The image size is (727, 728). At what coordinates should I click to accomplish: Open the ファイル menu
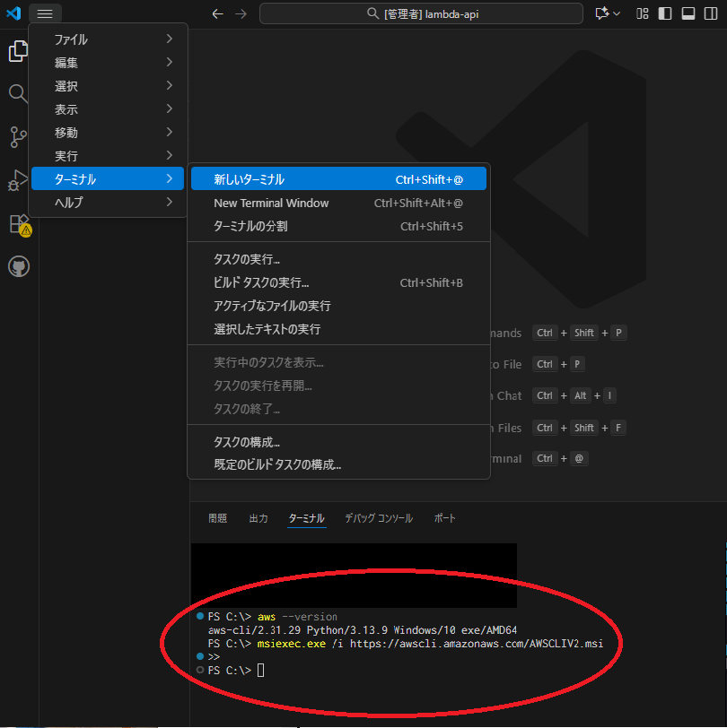coord(108,39)
